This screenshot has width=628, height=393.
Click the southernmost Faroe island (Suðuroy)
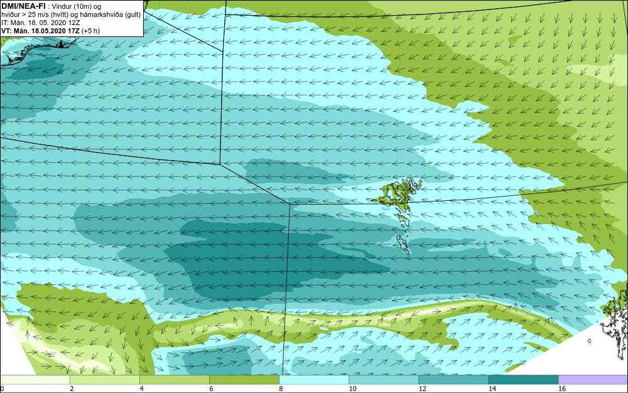403,244
